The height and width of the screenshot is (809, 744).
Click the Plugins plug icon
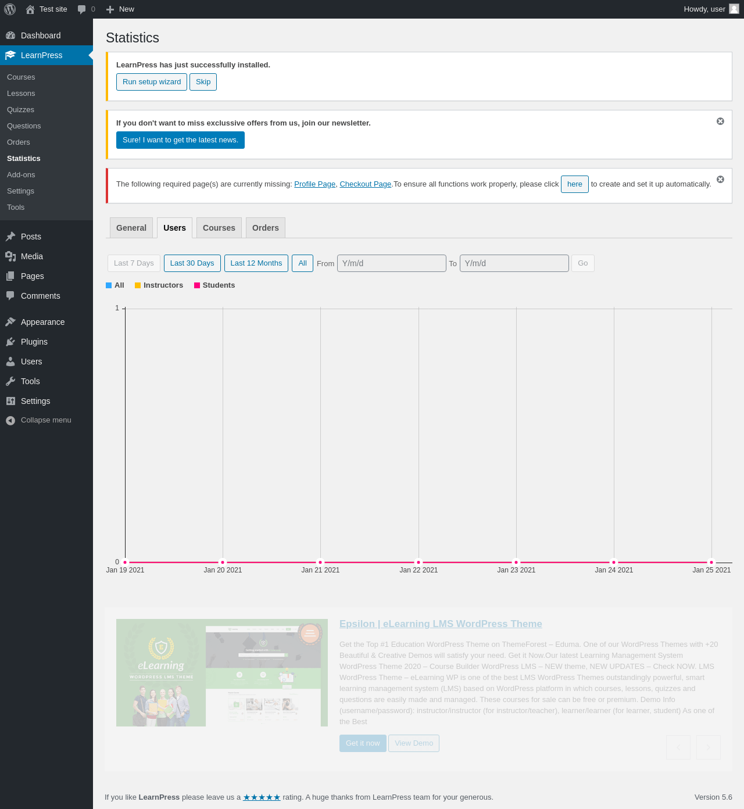10,342
